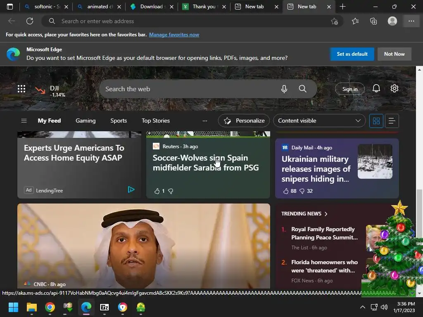
Task: Open clock and date in taskbar
Action: coord(404,307)
